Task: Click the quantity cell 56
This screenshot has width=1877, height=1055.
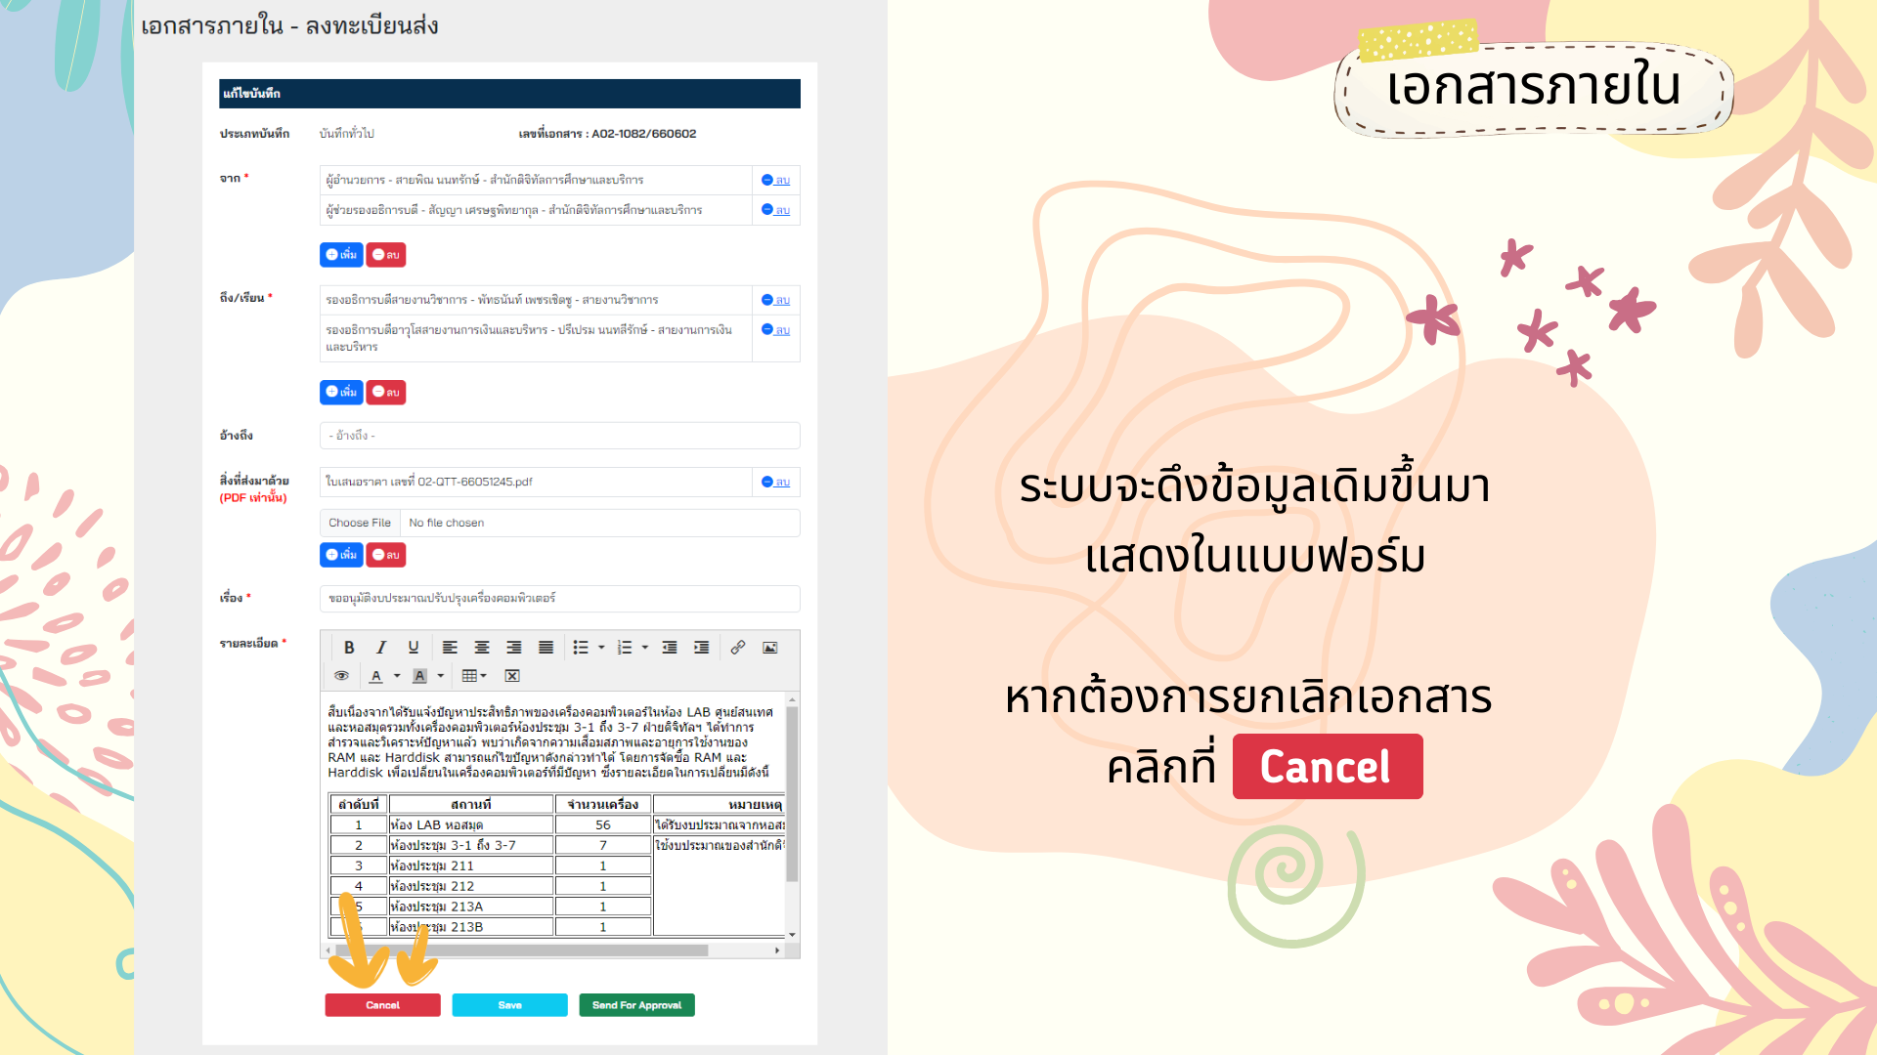Action: pyautogui.click(x=603, y=825)
